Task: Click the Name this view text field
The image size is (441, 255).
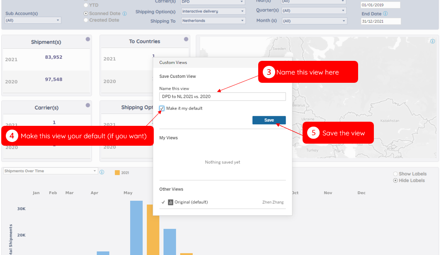Action: (x=223, y=96)
